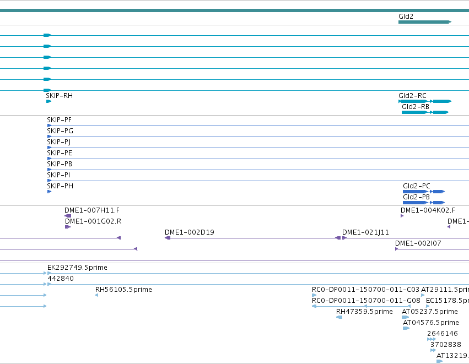
Task: Click the DME1-002I07 label
Action: (418, 243)
